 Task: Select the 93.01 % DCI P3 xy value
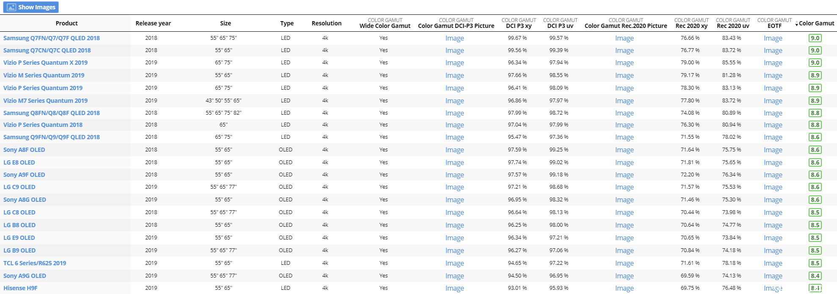517,288
